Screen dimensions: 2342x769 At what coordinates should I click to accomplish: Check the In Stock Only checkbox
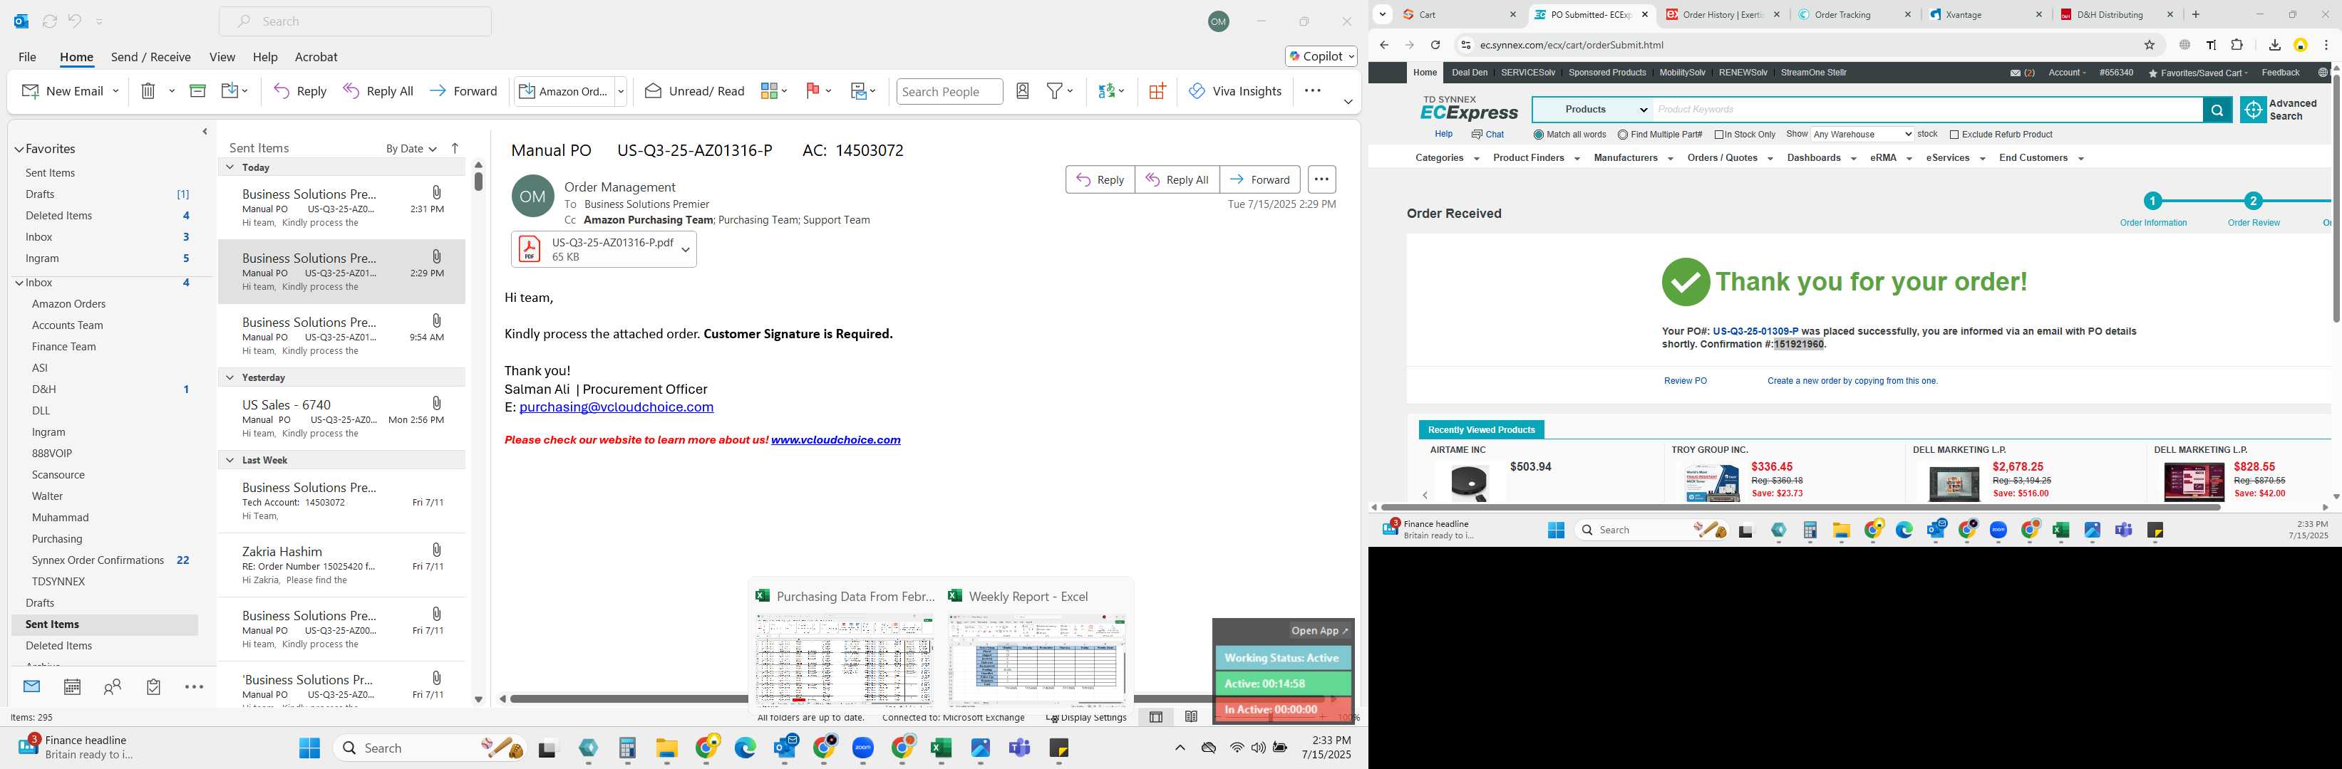[1718, 135]
